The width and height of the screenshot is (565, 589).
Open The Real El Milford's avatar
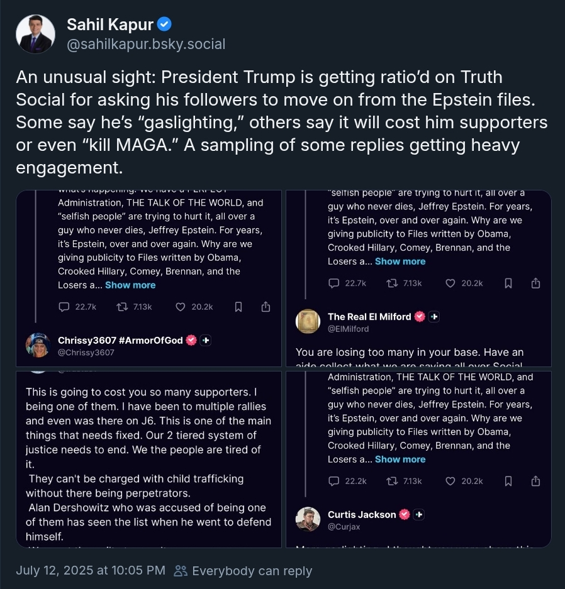[x=308, y=321]
